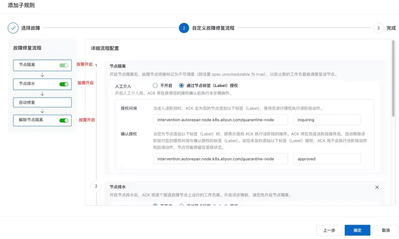Confirm with the blue 确定 button
The width and height of the screenshot is (399, 239).
(357, 231)
